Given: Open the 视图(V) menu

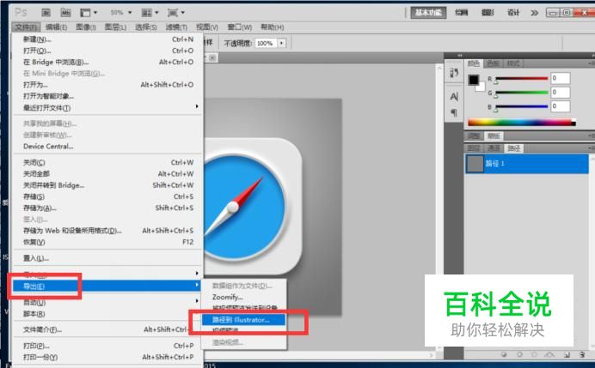Looking at the screenshot, I should pos(207,27).
